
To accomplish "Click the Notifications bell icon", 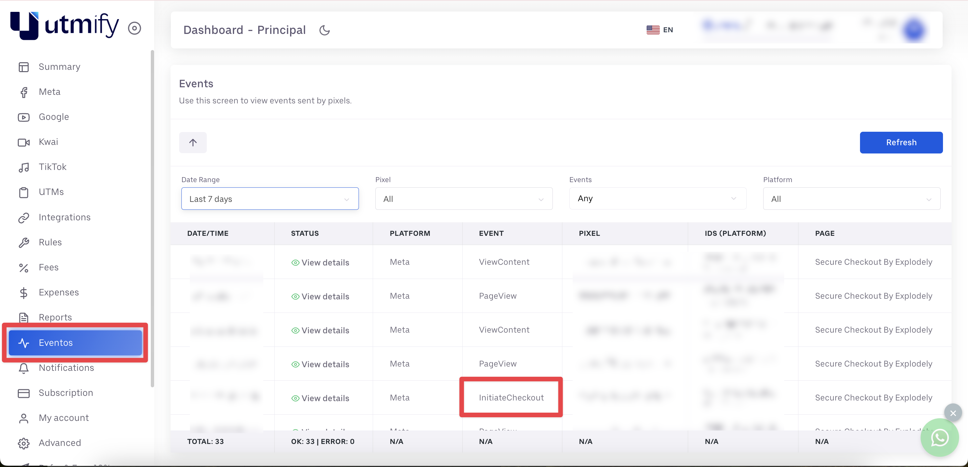I will [24, 368].
